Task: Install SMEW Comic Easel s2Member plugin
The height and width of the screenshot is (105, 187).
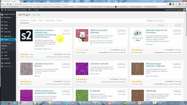Action: pos(121,31)
